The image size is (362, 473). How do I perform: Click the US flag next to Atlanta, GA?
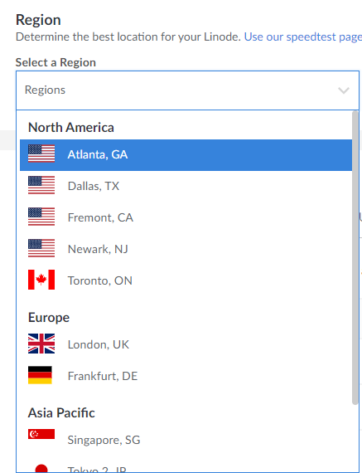click(41, 154)
